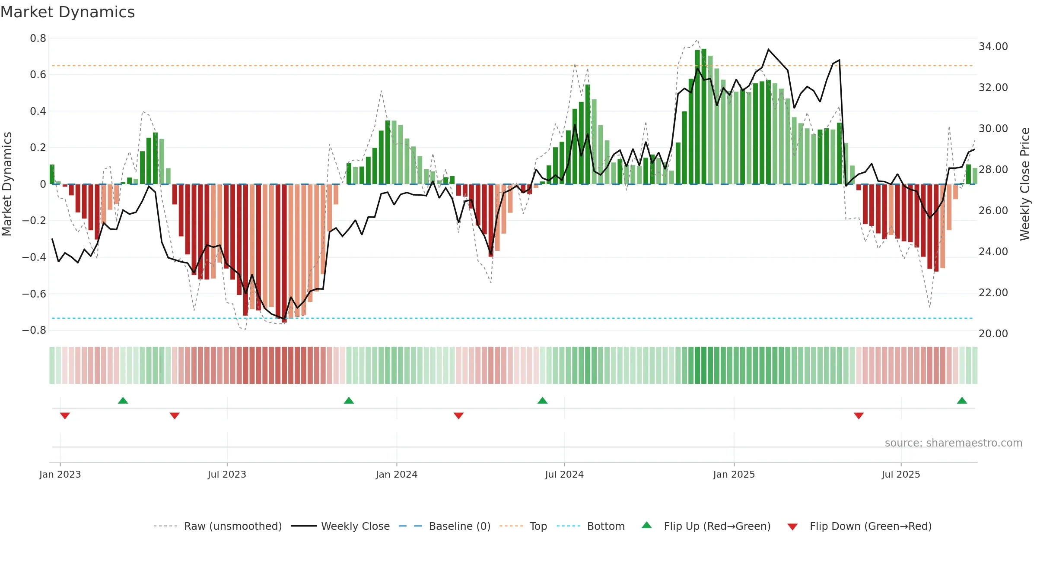Screen dimensions: 1037x583
Task: Toggle the Flip Down (Green→Red) legend entry
Action: click(859, 526)
